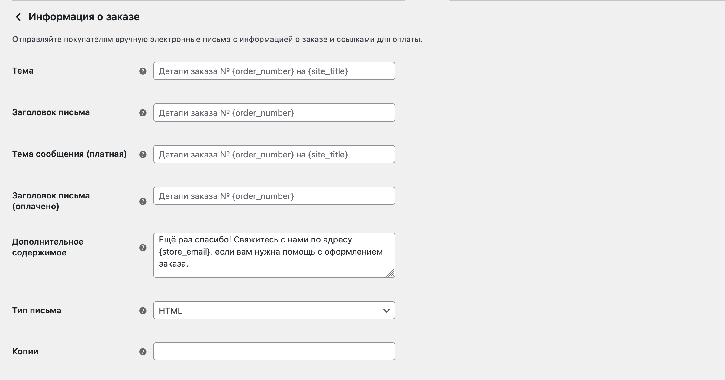Click the help icon for Дополнительное содержимое
725x380 pixels.
143,248
